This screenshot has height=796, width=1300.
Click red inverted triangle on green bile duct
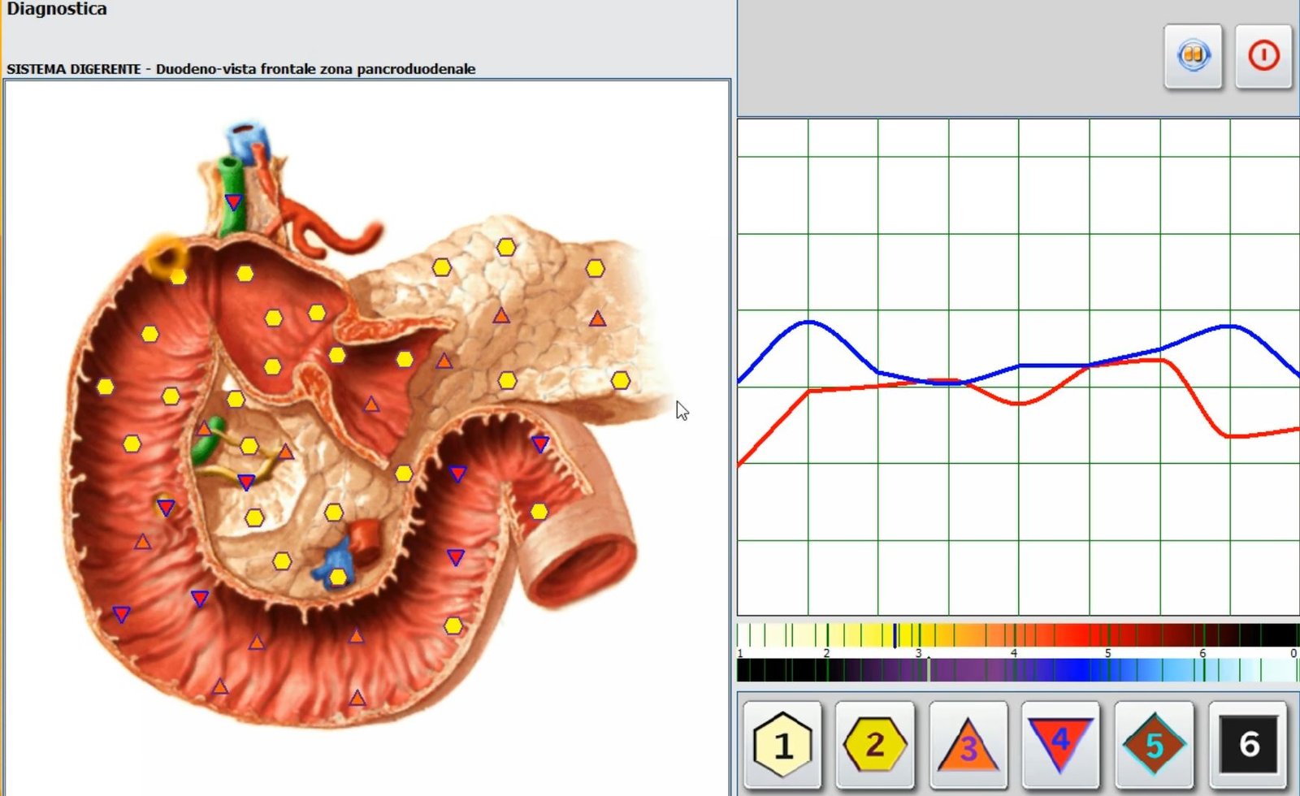[x=233, y=201]
